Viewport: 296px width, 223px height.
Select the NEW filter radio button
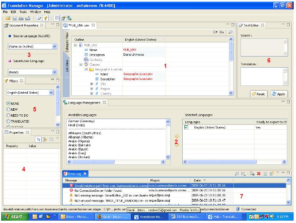[x=9, y=109]
